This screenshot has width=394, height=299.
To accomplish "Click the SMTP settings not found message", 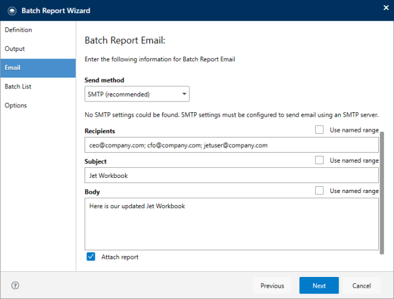I will click(232, 115).
